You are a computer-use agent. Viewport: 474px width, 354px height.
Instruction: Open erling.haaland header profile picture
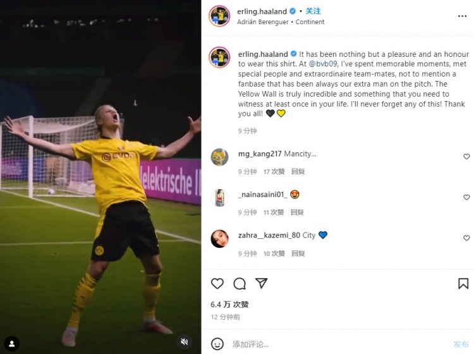click(x=219, y=16)
